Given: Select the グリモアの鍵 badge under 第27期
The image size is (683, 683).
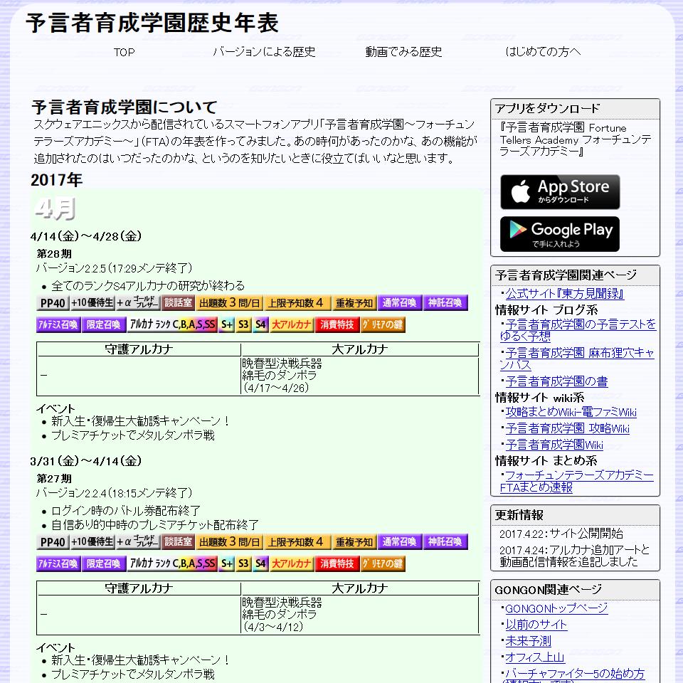Looking at the screenshot, I should (x=383, y=563).
